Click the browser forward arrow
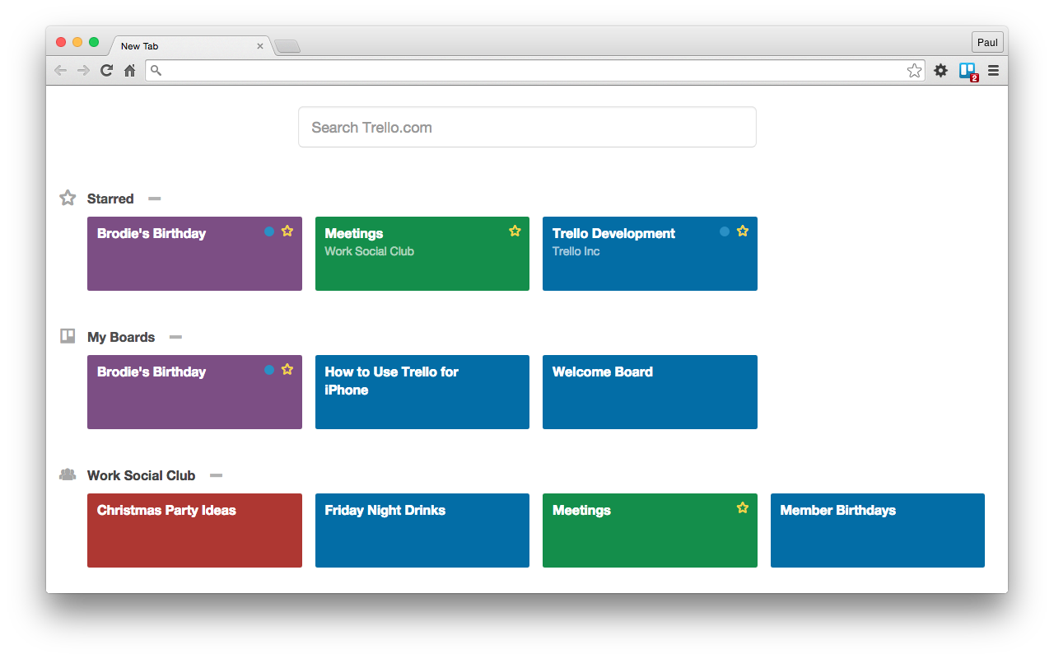1054x659 pixels. (x=83, y=71)
